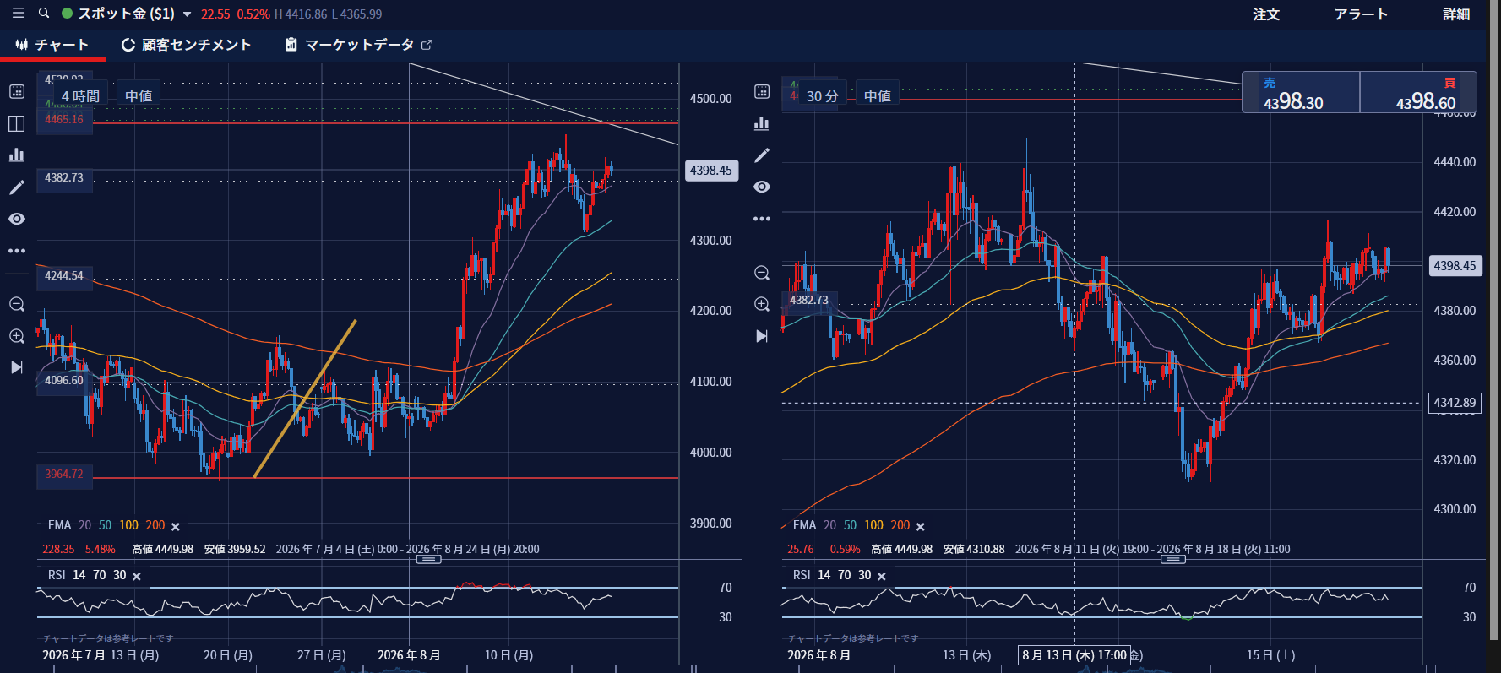Click the right window vertical scrollbar

tap(1494, 319)
